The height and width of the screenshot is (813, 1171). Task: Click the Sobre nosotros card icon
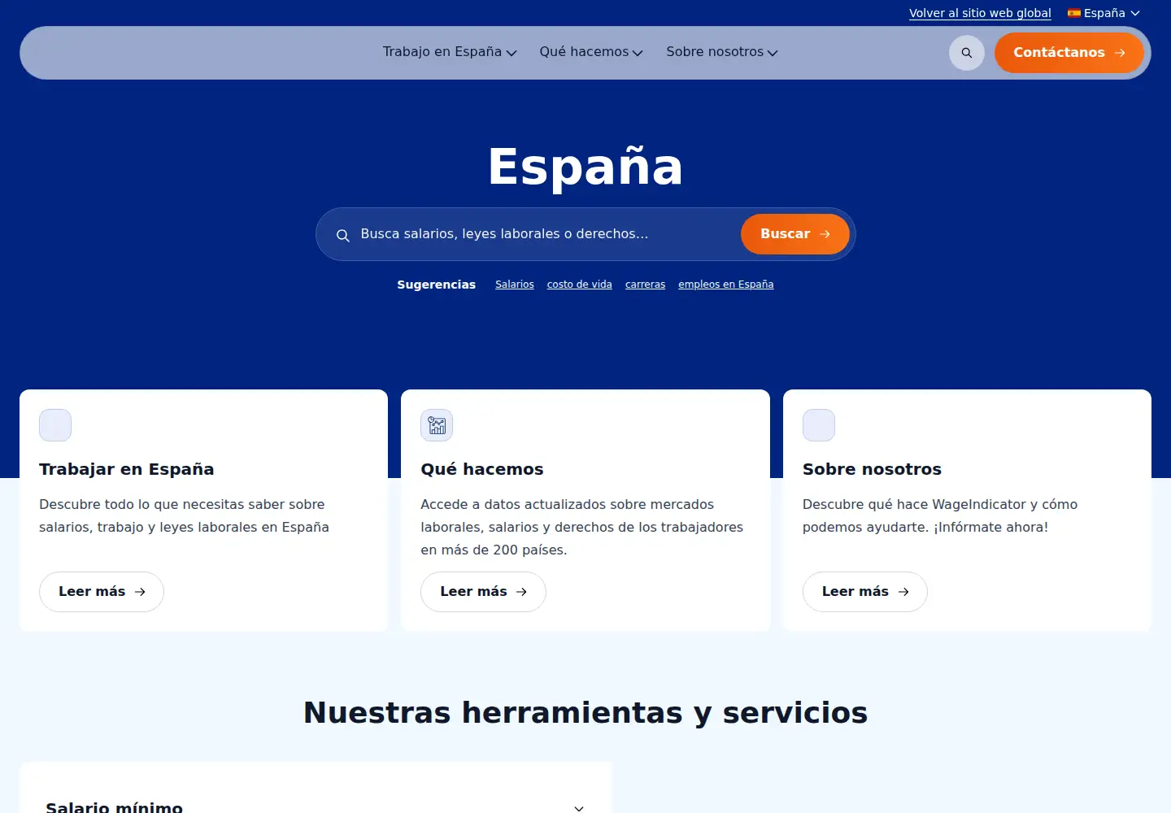819,425
